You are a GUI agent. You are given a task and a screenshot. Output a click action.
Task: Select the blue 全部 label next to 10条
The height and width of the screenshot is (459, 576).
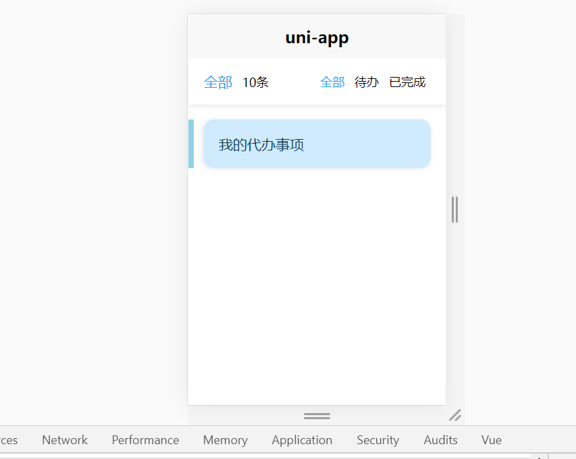click(x=218, y=82)
